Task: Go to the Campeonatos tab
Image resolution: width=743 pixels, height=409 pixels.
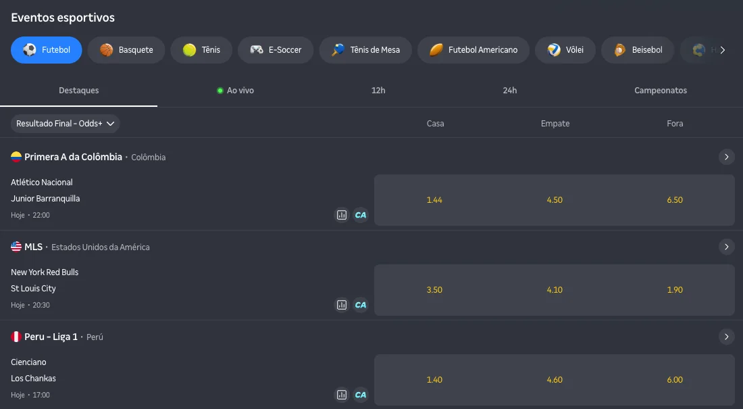Action: (661, 90)
